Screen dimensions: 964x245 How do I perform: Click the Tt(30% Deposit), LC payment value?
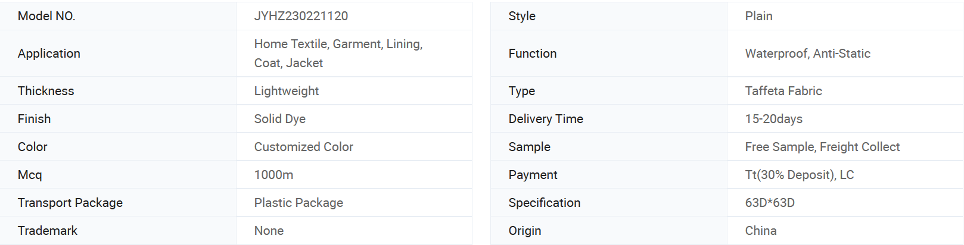coord(800,175)
